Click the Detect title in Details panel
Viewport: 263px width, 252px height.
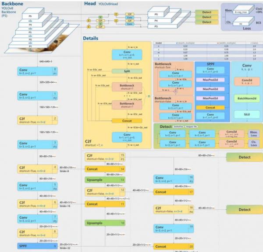tap(166, 127)
